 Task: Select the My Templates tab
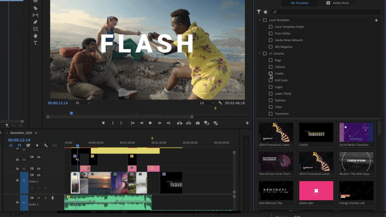[299, 3]
